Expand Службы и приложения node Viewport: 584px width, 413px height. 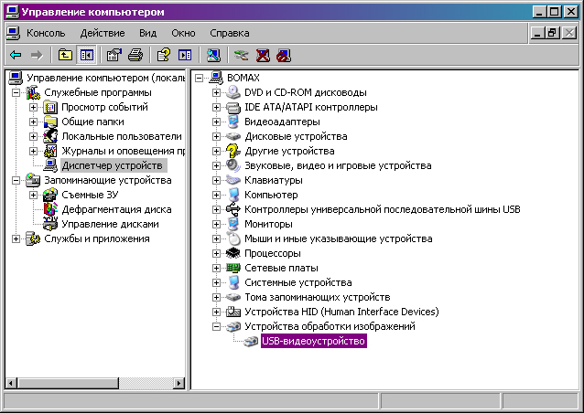pos(16,239)
